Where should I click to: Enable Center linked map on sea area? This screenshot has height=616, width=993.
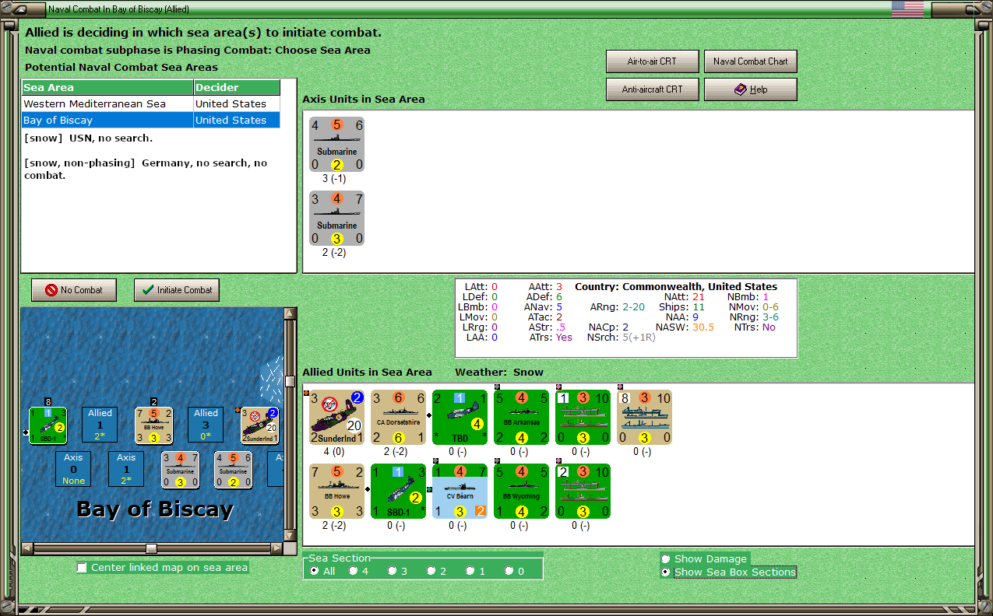162,567
